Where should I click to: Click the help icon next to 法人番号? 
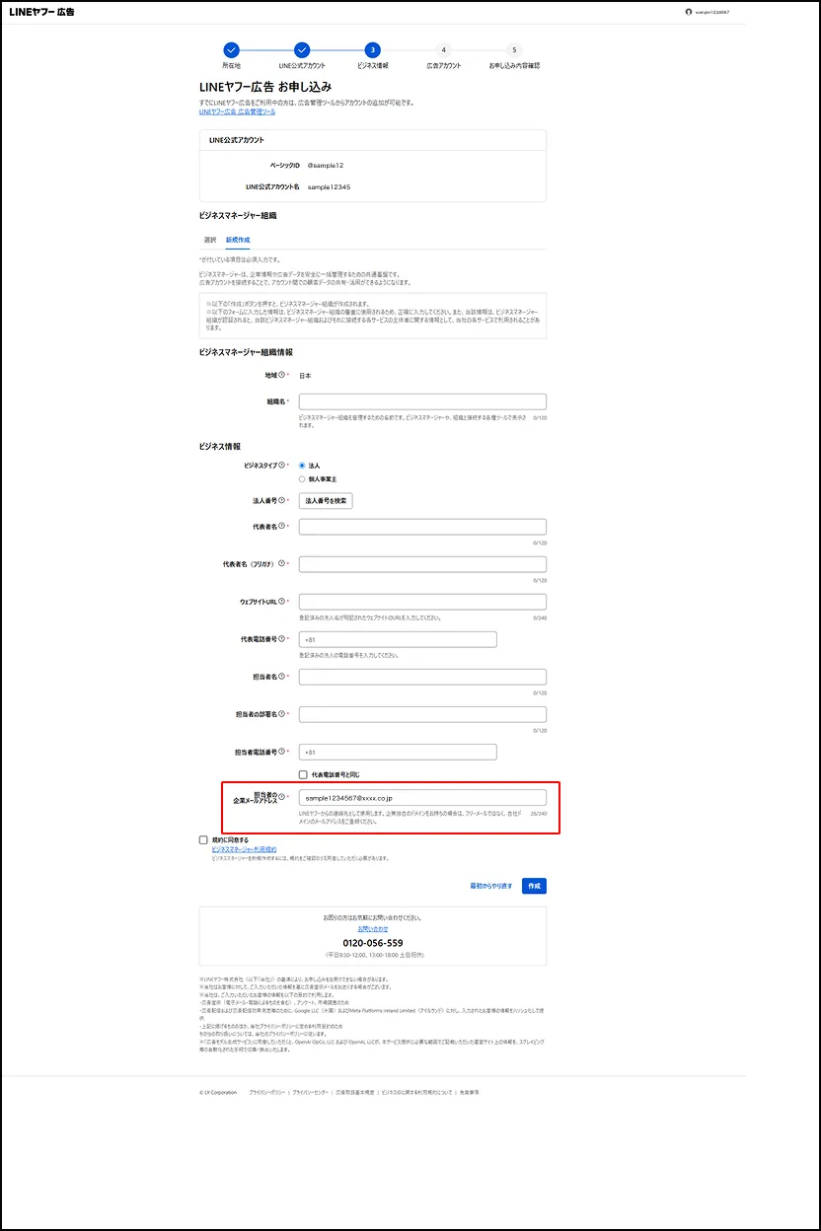point(282,501)
